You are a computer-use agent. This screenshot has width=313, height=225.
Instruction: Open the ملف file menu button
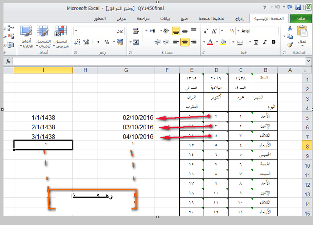301,18
